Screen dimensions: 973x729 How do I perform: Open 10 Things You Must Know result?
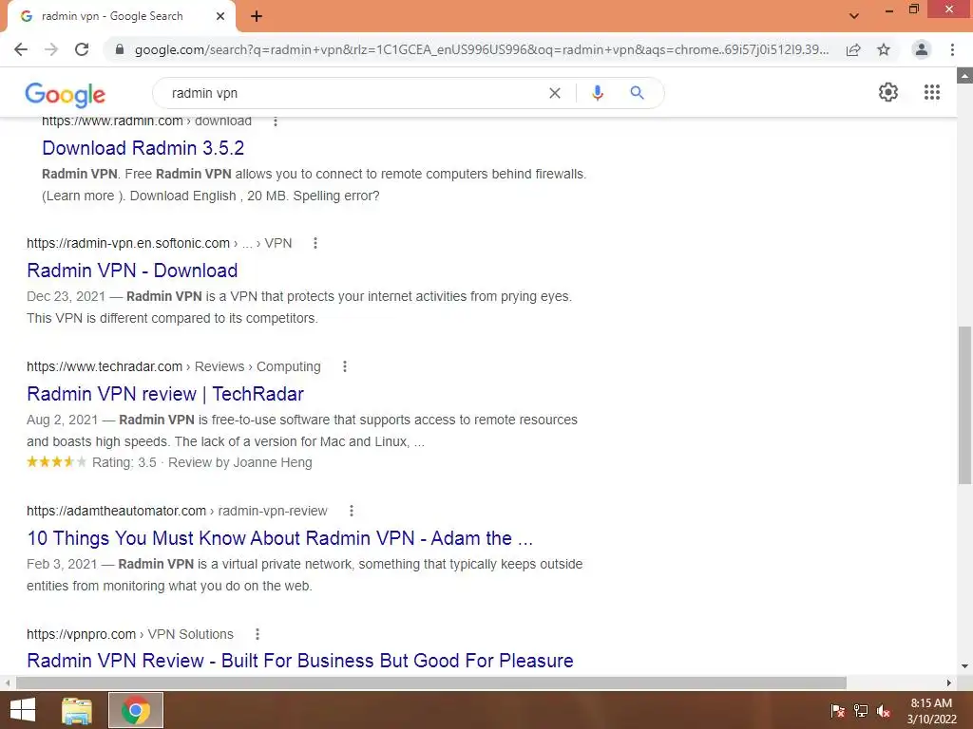point(280,538)
